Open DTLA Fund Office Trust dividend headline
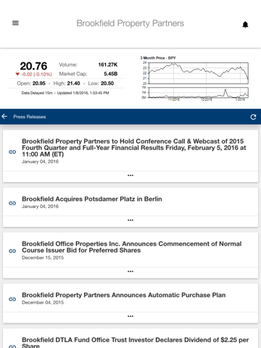 [136, 342]
